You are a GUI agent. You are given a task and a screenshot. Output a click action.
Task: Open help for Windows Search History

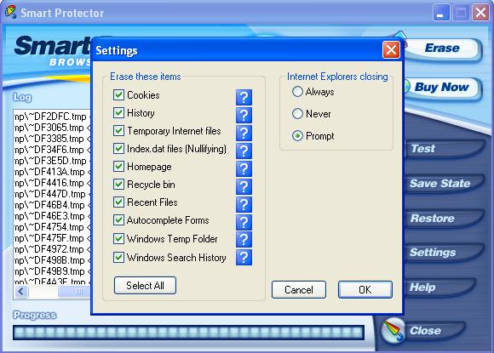244,258
